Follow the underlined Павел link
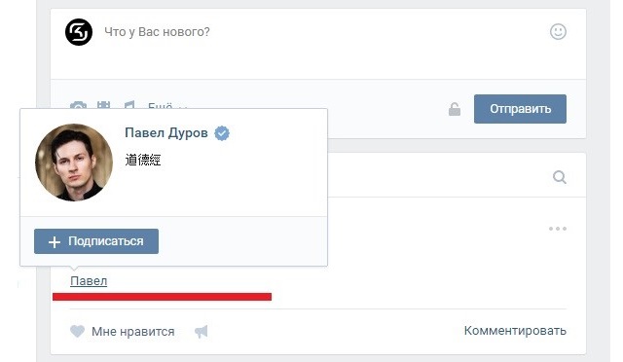Screen dimensions: 623x362 pyautogui.click(x=89, y=281)
